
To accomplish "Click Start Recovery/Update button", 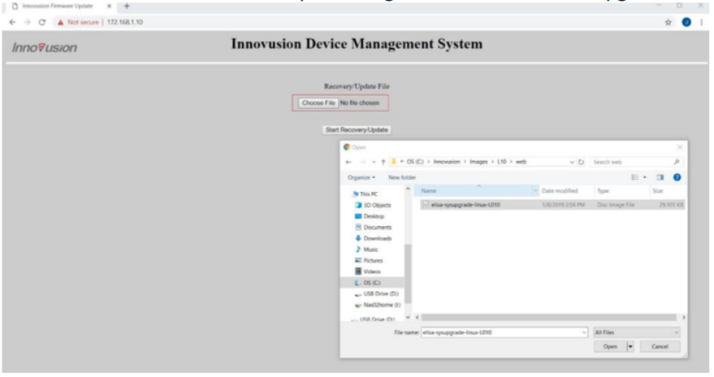I will click(x=356, y=130).
